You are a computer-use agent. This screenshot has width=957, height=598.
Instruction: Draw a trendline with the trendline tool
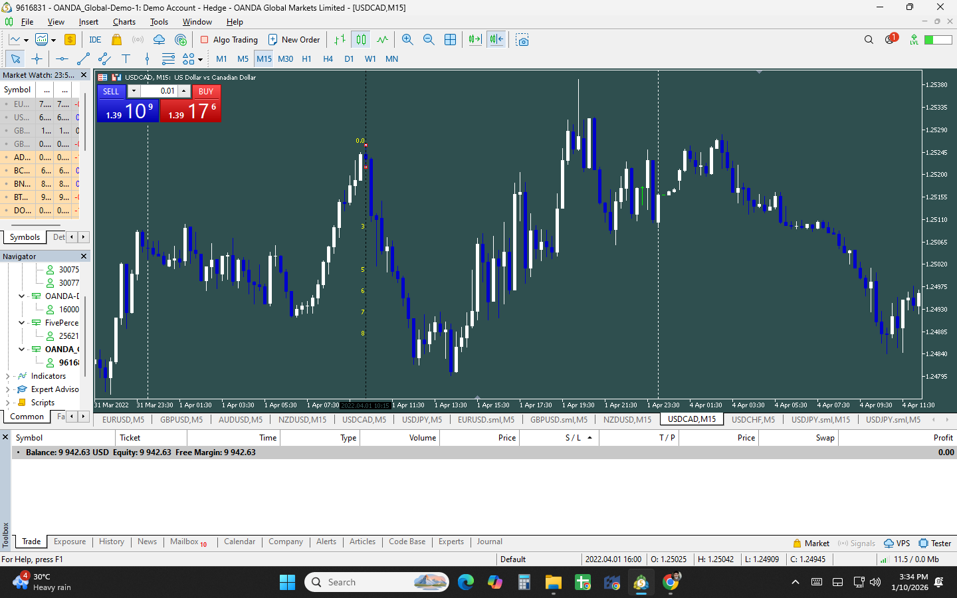(x=83, y=59)
